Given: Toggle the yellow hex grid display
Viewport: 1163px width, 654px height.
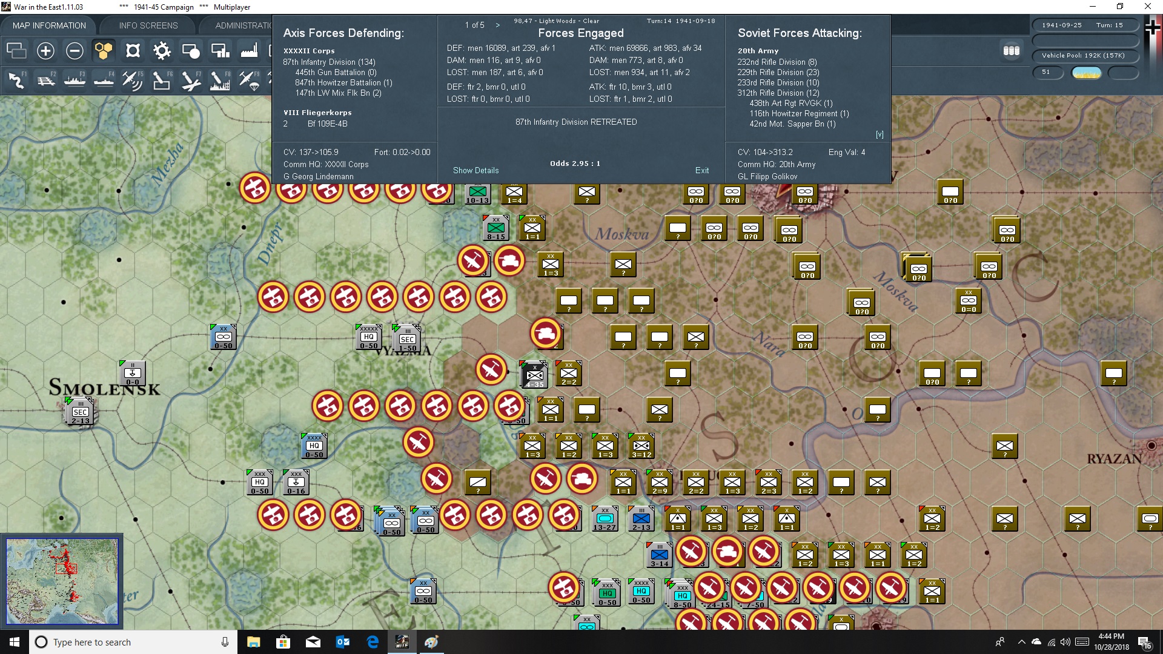Looking at the screenshot, I should (104, 51).
